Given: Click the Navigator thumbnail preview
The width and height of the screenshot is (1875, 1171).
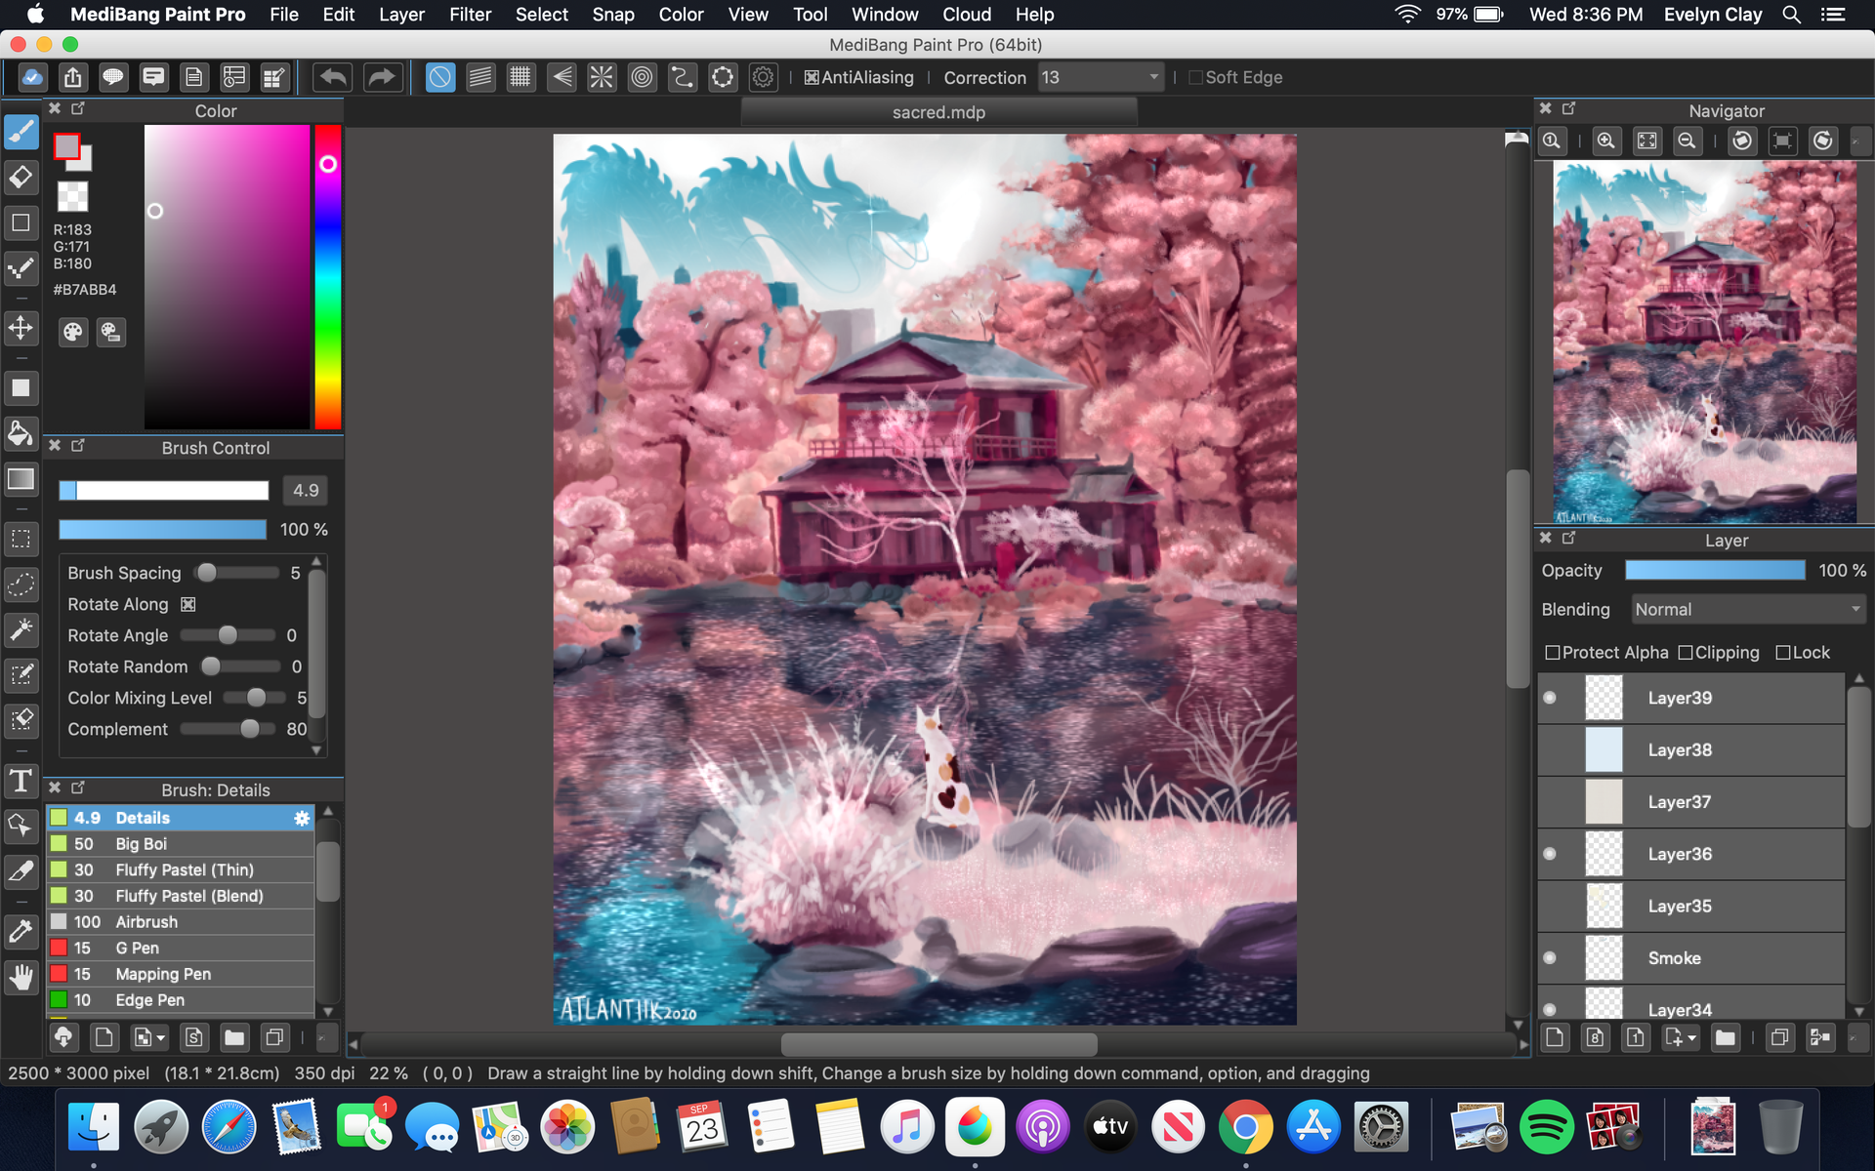Looking at the screenshot, I should (x=1705, y=343).
